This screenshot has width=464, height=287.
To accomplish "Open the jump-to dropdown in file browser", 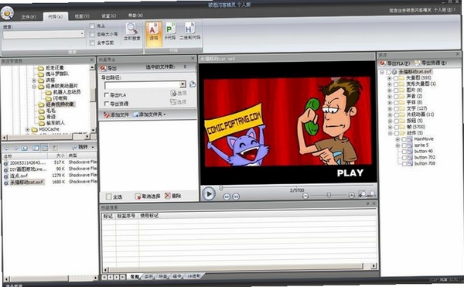I will tap(93, 147).
